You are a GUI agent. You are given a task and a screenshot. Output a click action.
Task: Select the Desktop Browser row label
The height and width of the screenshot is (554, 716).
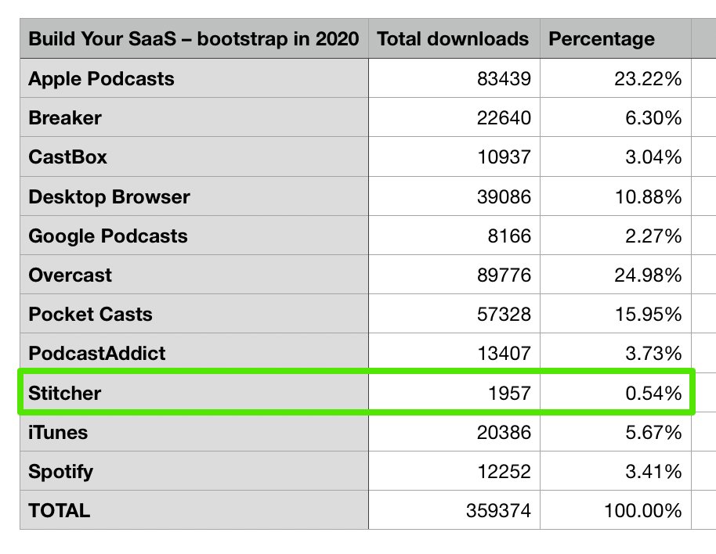tap(109, 196)
